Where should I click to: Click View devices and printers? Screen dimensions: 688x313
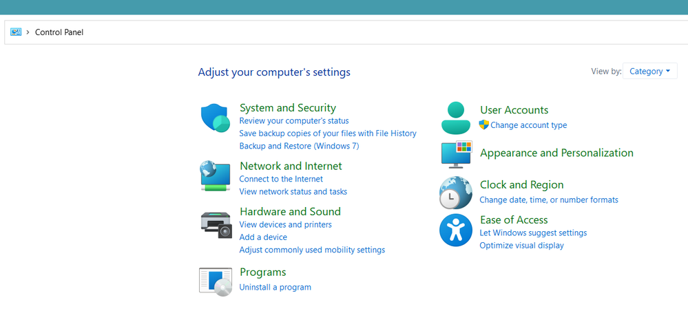tap(286, 224)
